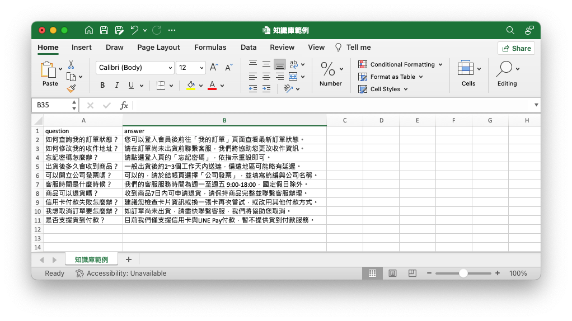Click the Paste button
Screen dimensions: 572x321
(50, 74)
